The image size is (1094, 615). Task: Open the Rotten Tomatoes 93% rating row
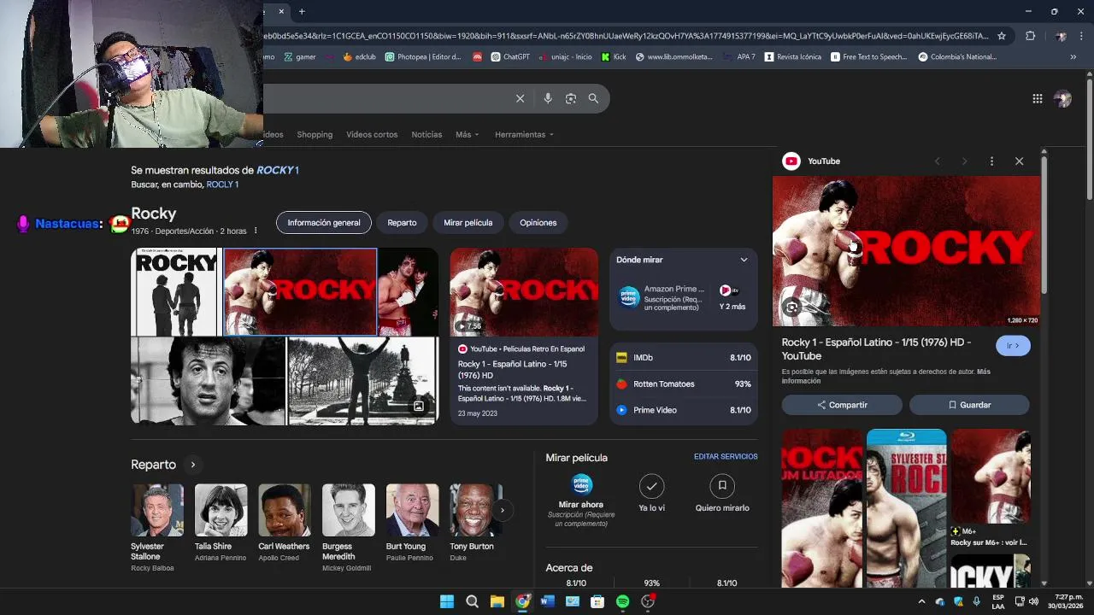[684, 384]
